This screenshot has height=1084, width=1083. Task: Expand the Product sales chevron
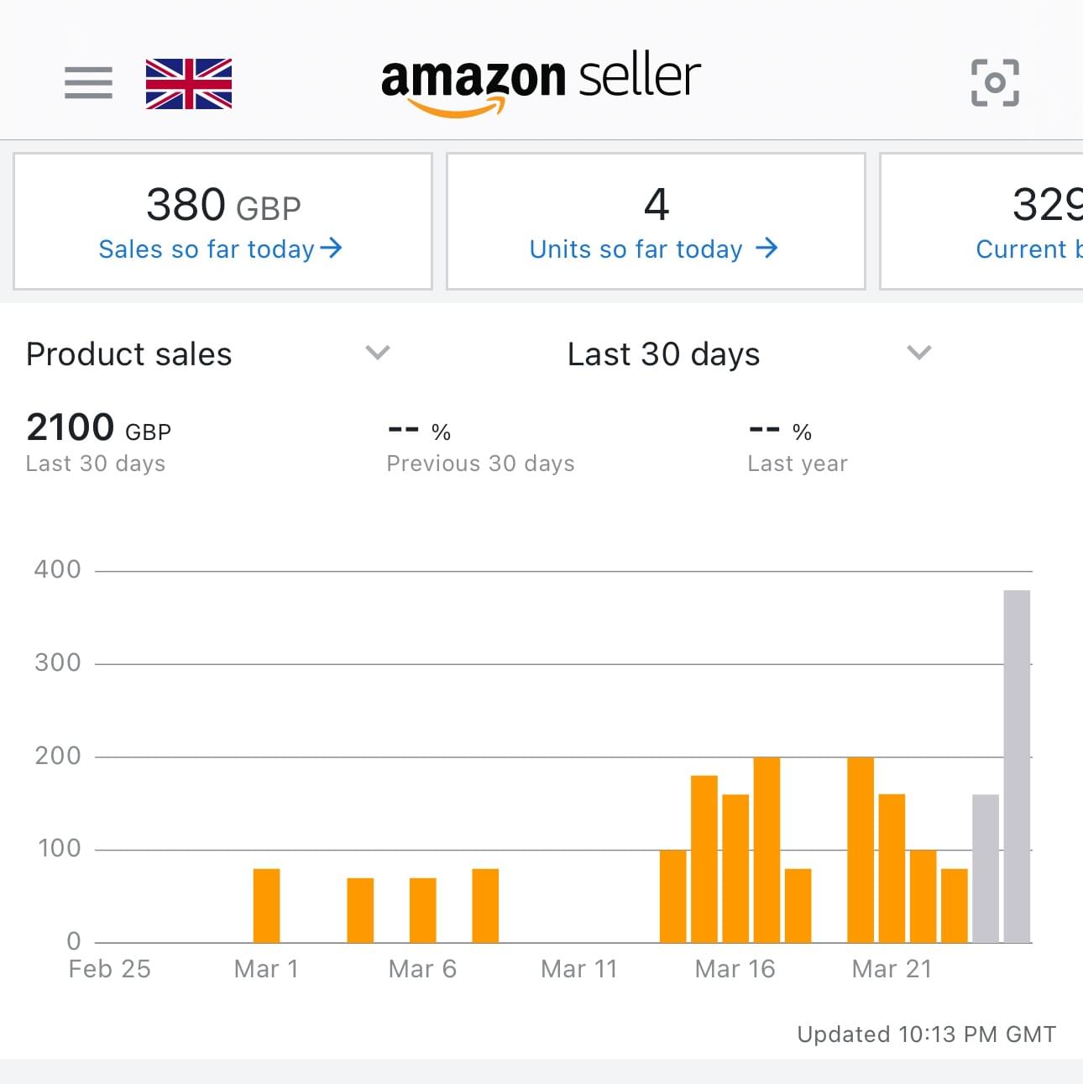(x=378, y=353)
